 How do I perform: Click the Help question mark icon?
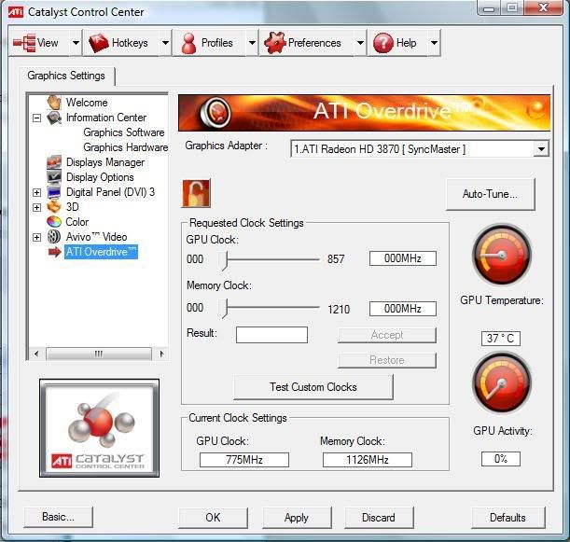[383, 43]
